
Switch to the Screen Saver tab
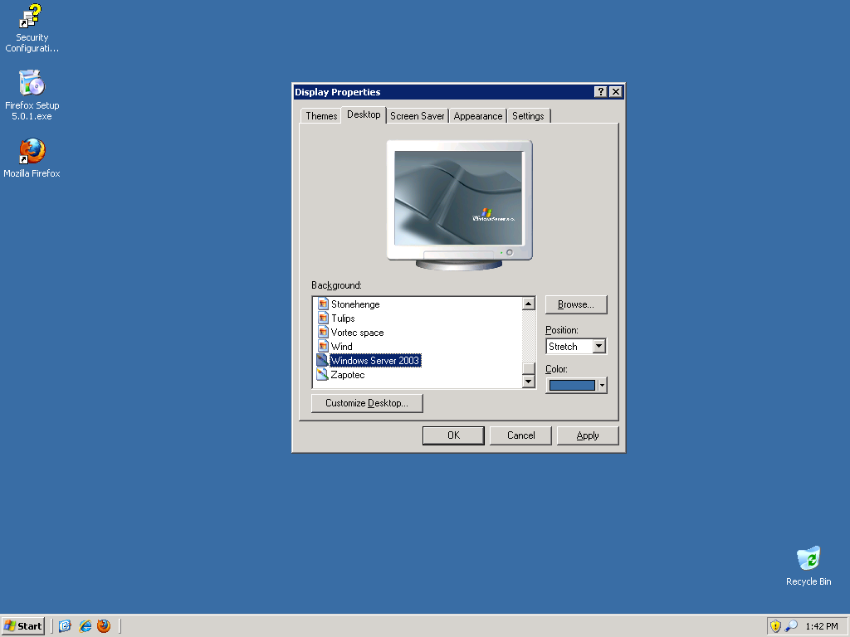[x=417, y=116]
